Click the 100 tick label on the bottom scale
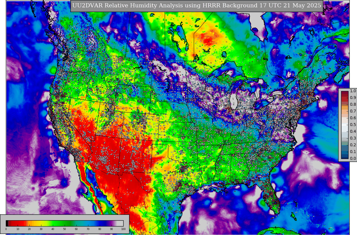This screenshot has height=235, width=357. (x=123, y=229)
